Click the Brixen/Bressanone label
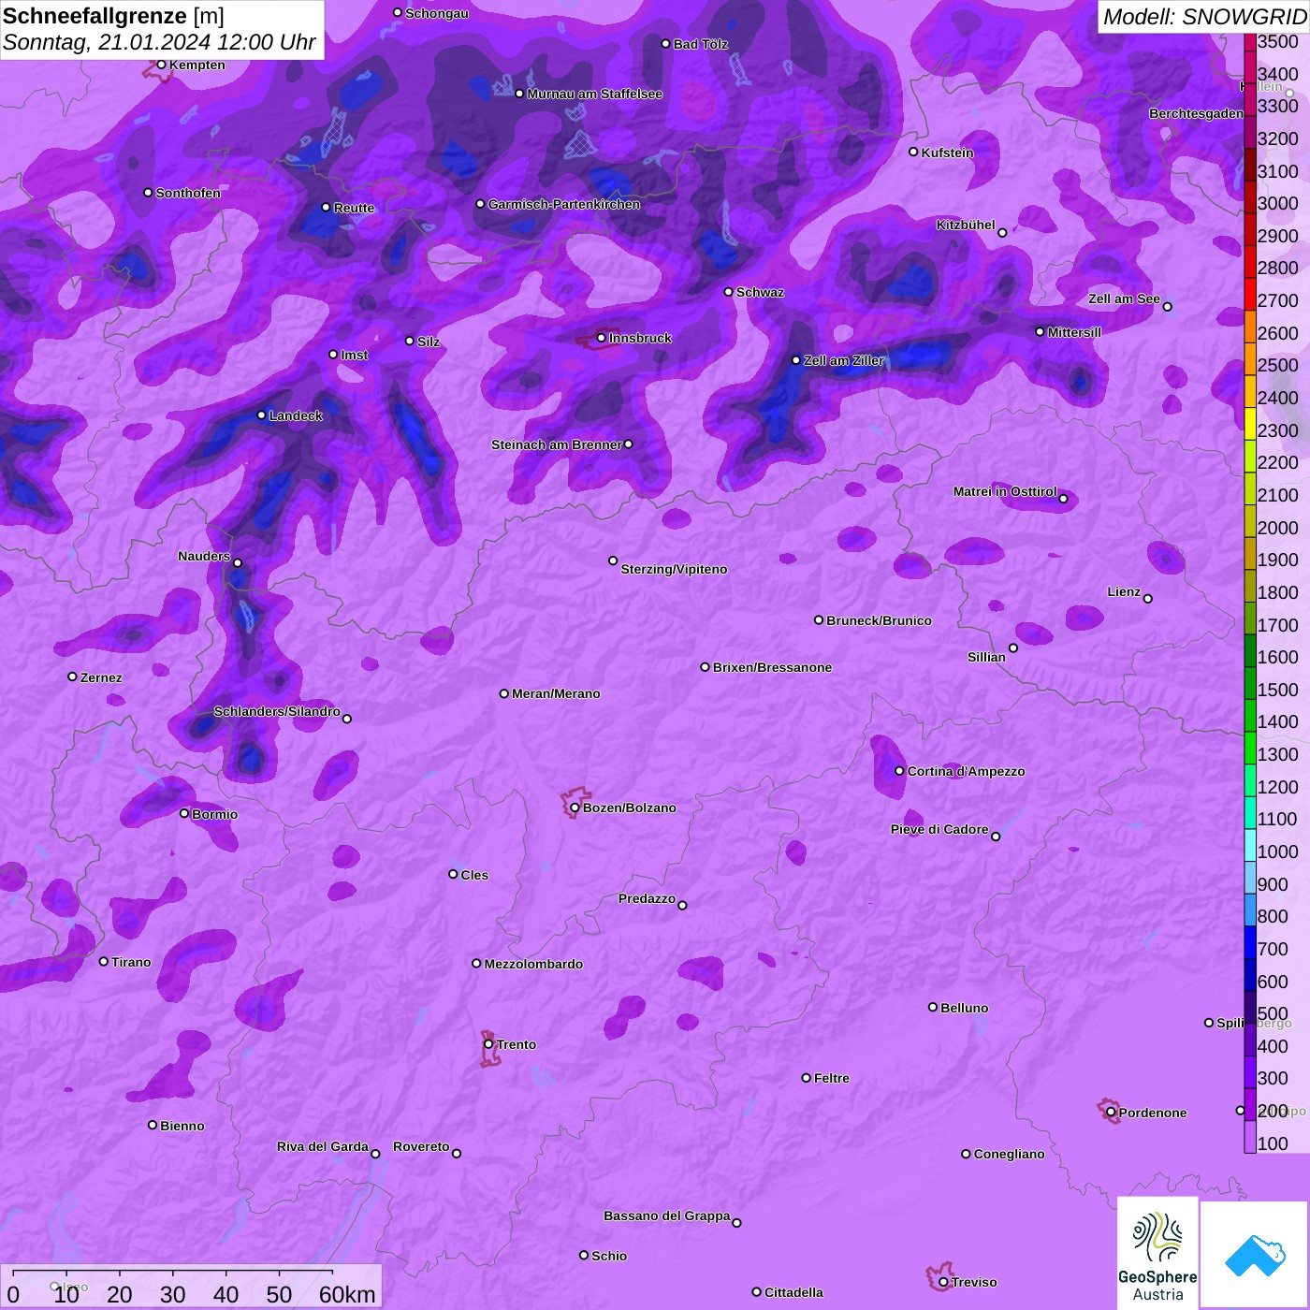 point(772,667)
